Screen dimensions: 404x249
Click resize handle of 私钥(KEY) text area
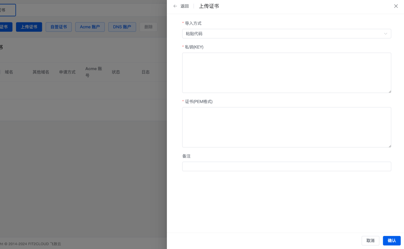pos(389,91)
